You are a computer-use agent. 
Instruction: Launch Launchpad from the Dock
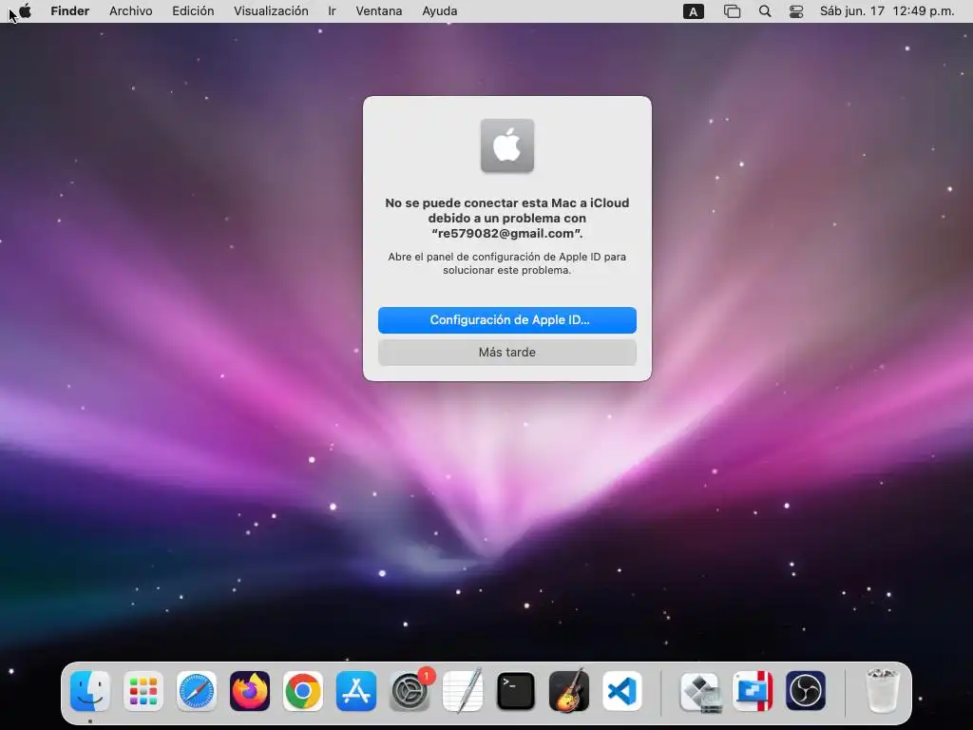(x=143, y=691)
